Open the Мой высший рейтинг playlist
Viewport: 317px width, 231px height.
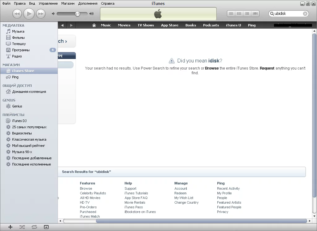[x=29, y=146]
